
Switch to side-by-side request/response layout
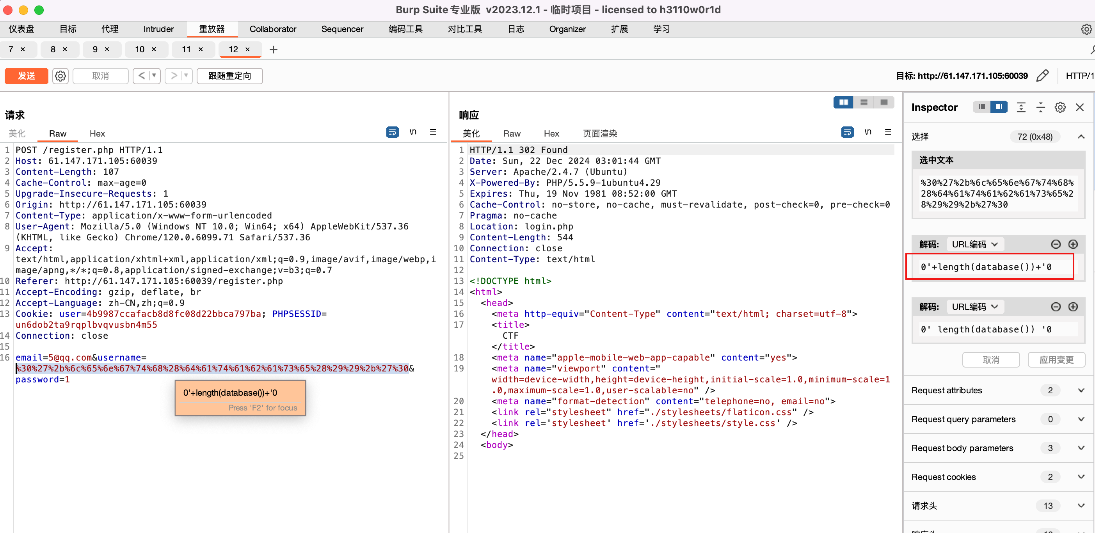(x=843, y=103)
